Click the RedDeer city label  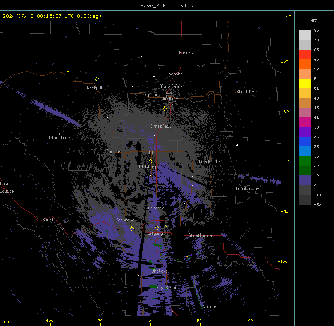tap(170, 99)
